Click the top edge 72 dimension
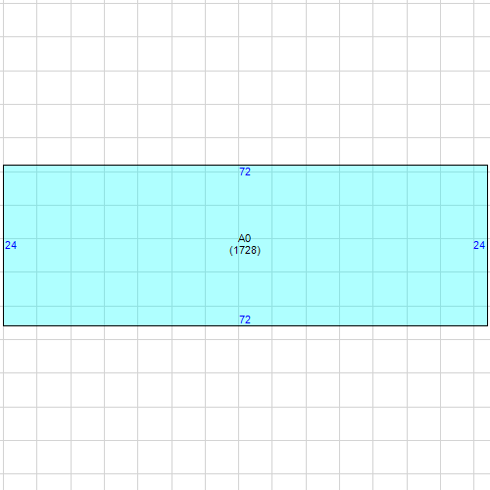The height and width of the screenshot is (490, 490). (245, 171)
